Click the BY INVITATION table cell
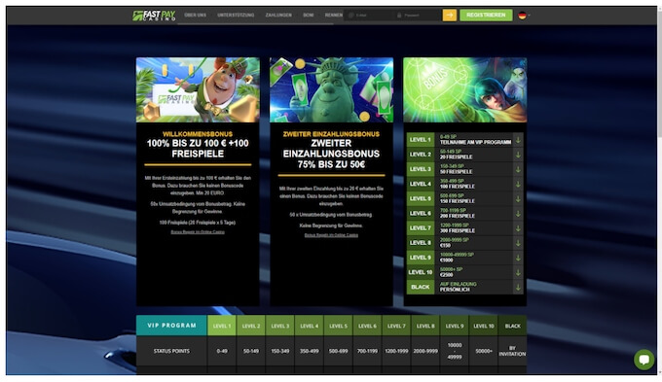The height and width of the screenshot is (382, 662). [x=512, y=351]
